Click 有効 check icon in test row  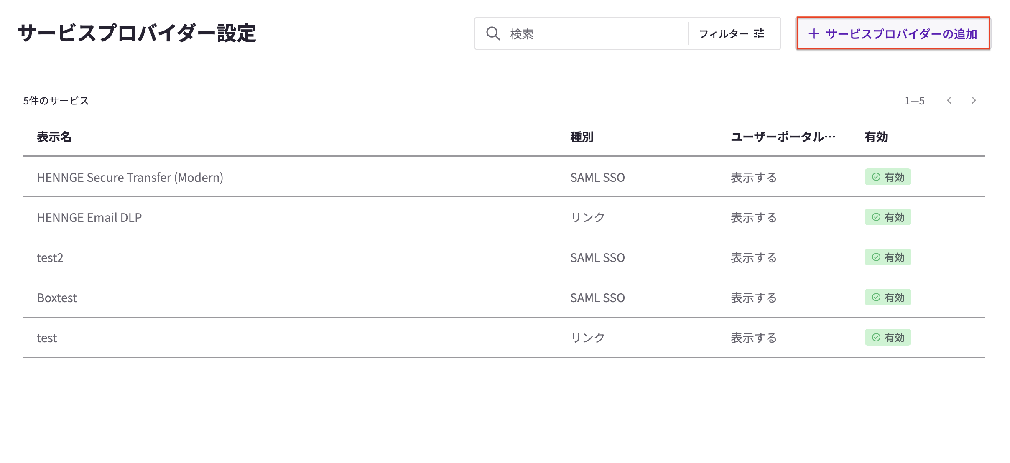(x=876, y=338)
